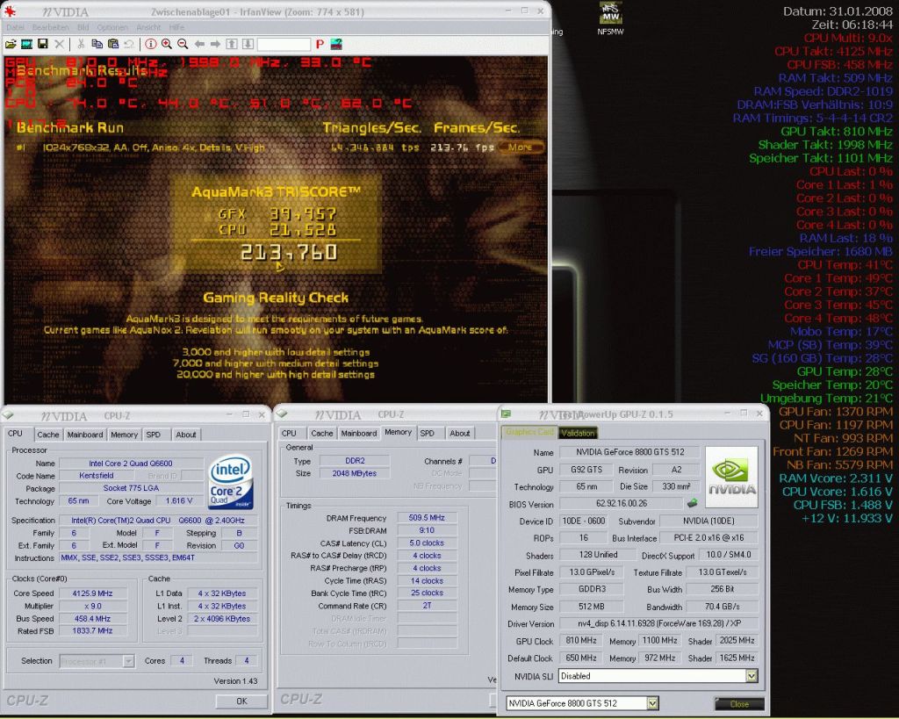Open the Ansicht menu in IrfanView

[x=148, y=27]
